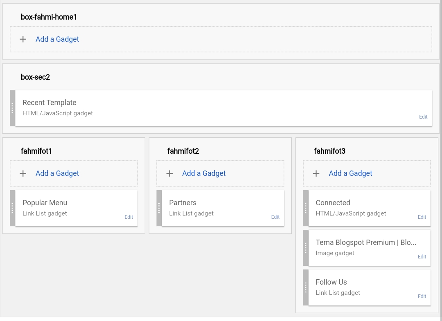
Task: Click drag handle of Follow Us gadget
Action: 306,287
